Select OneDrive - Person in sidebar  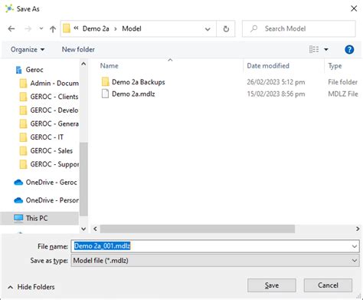pyautogui.click(x=52, y=200)
